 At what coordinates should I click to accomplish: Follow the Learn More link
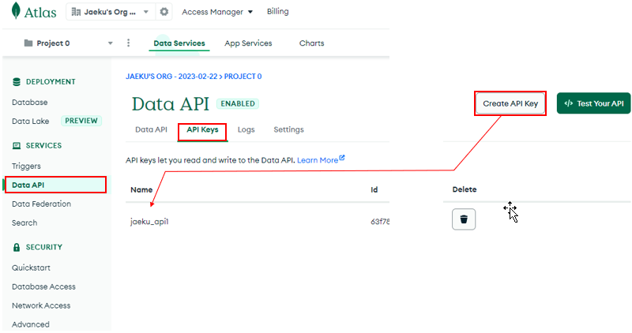coord(318,160)
